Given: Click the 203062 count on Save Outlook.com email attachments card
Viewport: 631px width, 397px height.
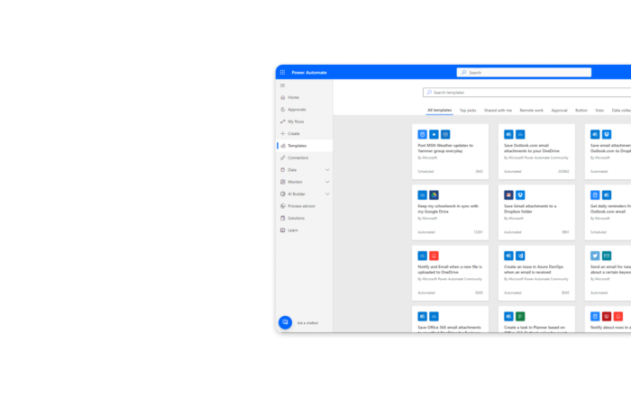Looking at the screenshot, I should click(563, 172).
